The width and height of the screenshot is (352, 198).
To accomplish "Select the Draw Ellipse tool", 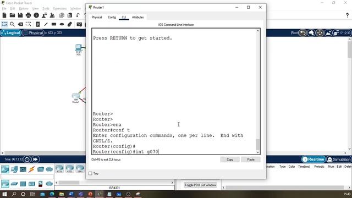I will 62,24.
